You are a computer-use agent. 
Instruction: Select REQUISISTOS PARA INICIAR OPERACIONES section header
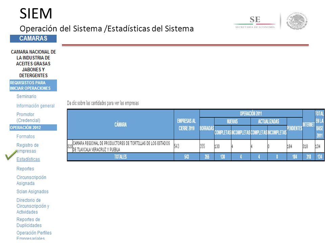[33, 85]
